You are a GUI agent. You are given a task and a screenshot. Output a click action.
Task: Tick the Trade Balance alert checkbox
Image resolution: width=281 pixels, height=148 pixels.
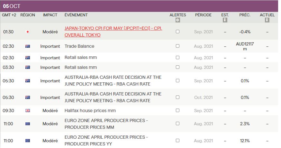(x=178, y=46)
